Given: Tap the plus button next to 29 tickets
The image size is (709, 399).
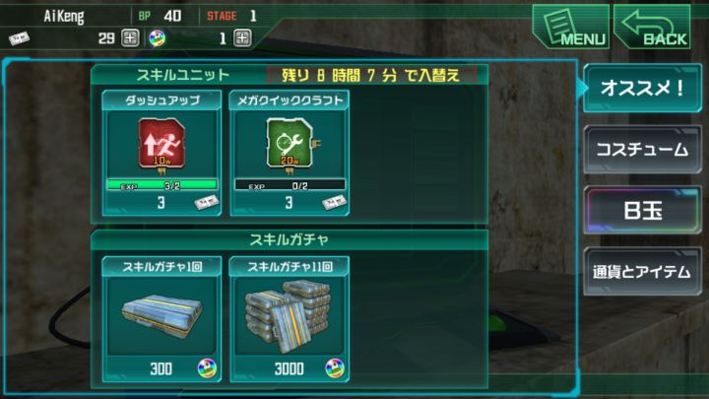Looking at the screenshot, I should coord(130,38).
